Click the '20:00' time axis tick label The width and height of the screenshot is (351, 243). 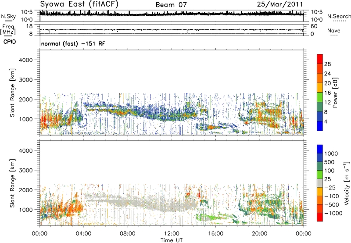coord(260,234)
